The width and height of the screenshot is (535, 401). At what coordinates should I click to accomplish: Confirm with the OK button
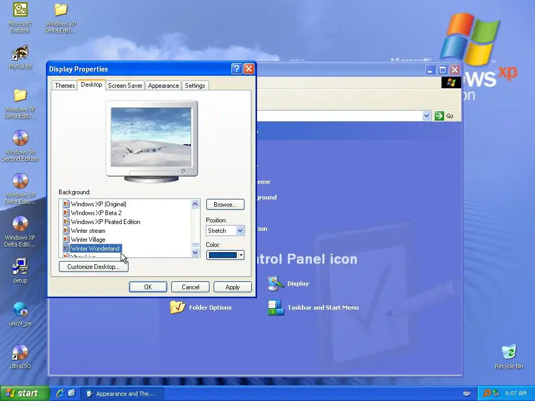coord(148,287)
